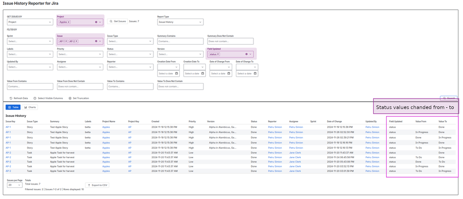463x199 pixels.
Task: Open the Updated By filter dropdown
Action: click(x=30, y=67)
